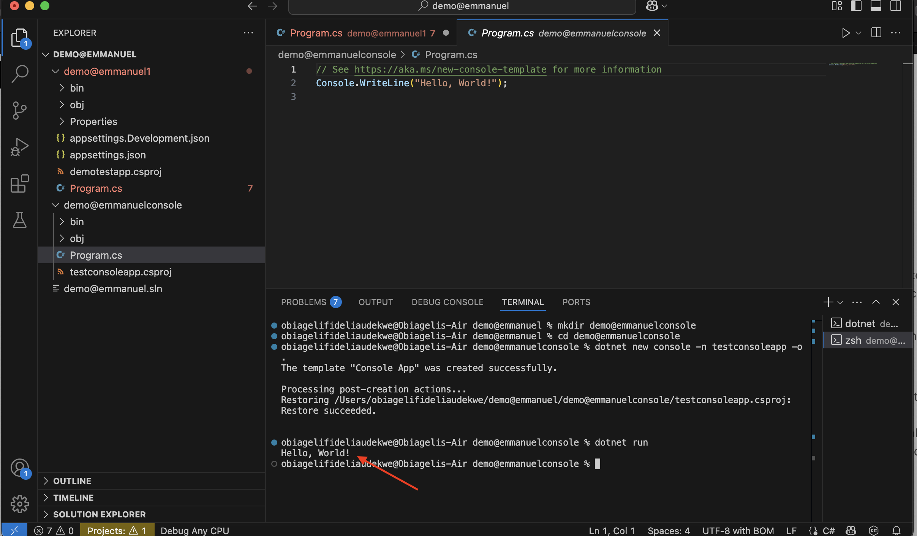Click the Go Back arrow in title bar
Screen dimensions: 917x536
pyautogui.click(x=253, y=6)
